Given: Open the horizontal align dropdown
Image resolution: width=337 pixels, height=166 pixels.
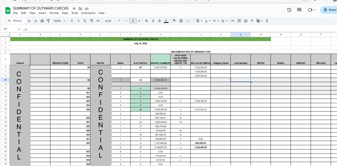Looking at the screenshot, I should [199, 21].
